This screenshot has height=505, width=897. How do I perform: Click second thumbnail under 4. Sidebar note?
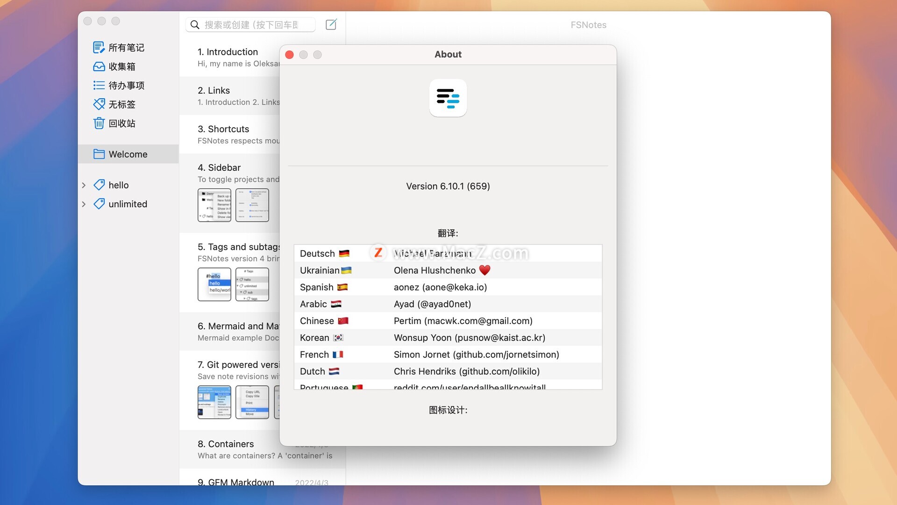pos(252,205)
